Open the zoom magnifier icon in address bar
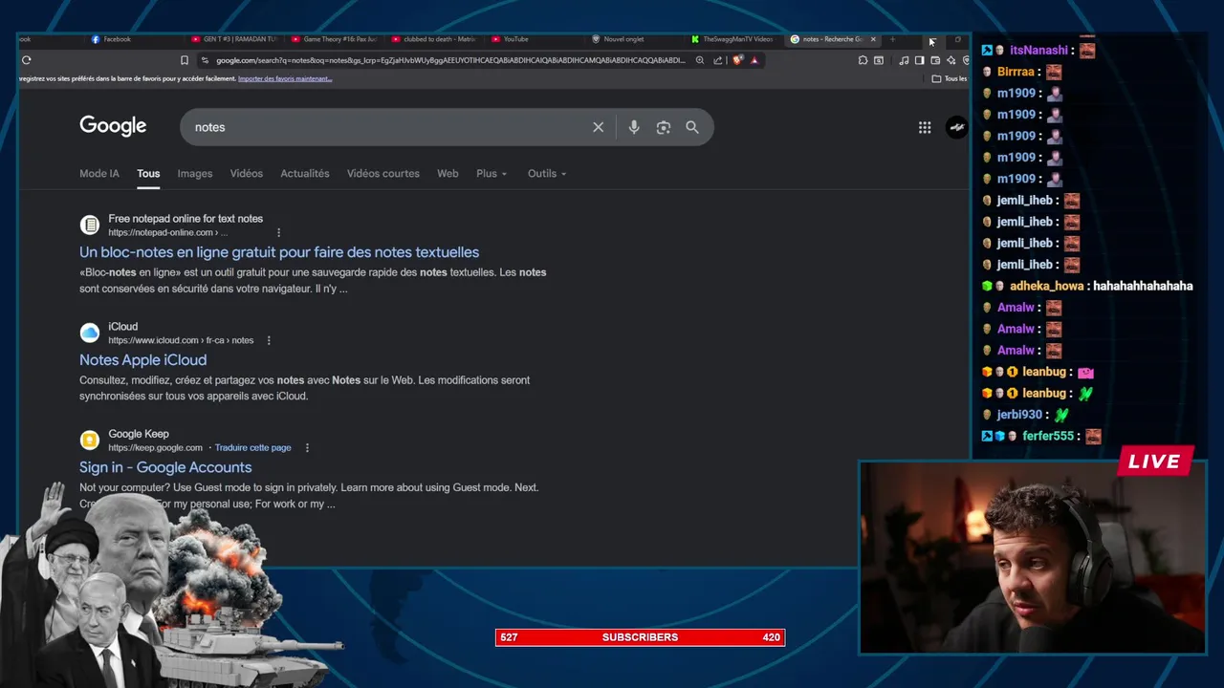Viewport: 1224px width, 688px height. point(700,60)
